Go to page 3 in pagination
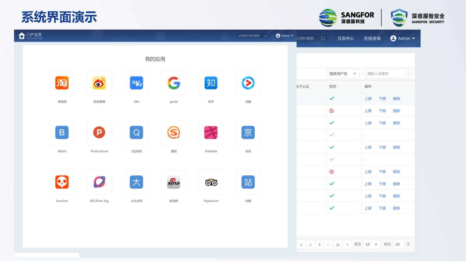The height and width of the screenshot is (262, 466). pyautogui.click(x=301, y=245)
